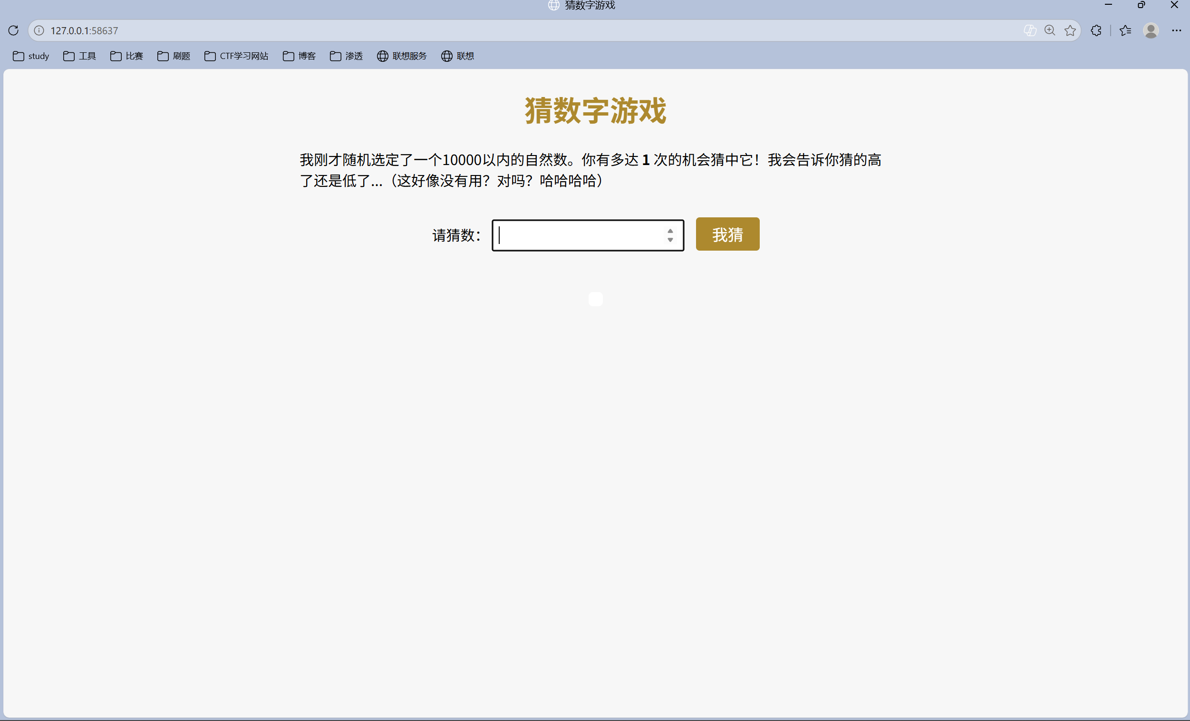
Task: Open the browser Settings and more menu
Action: click(1176, 30)
